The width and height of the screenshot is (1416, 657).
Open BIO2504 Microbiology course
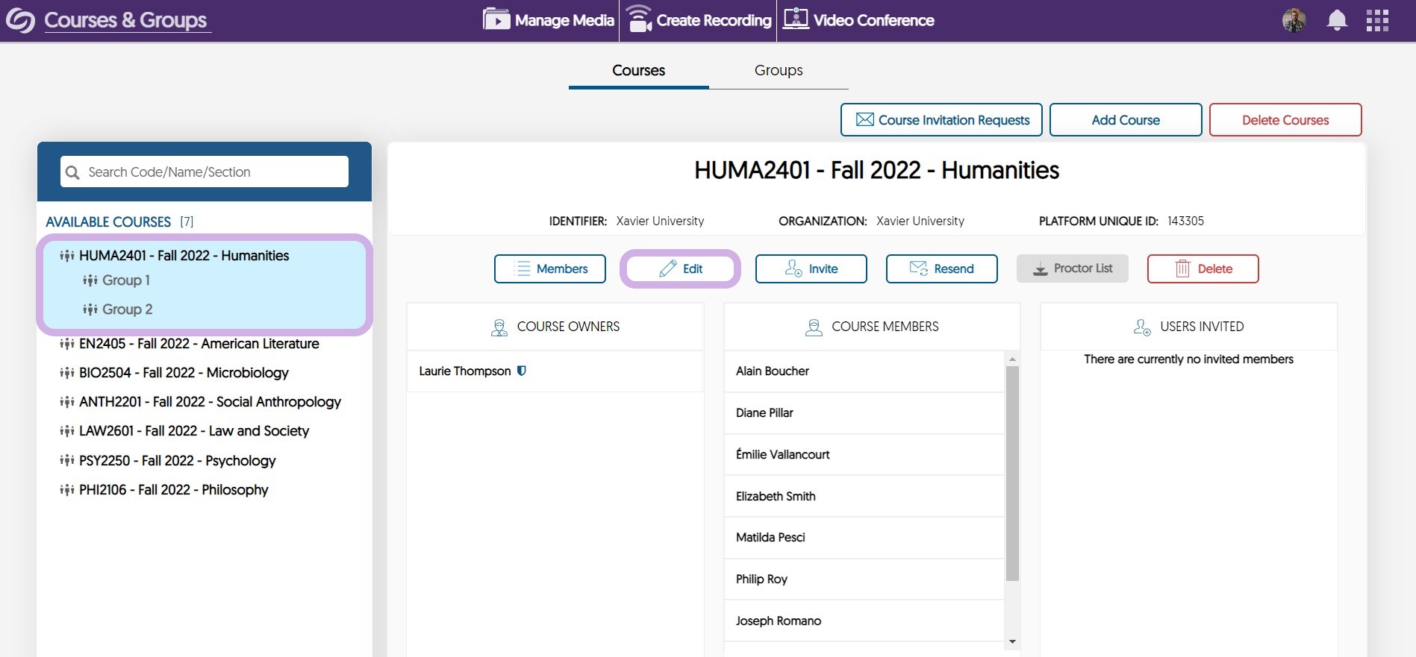(183, 373)
